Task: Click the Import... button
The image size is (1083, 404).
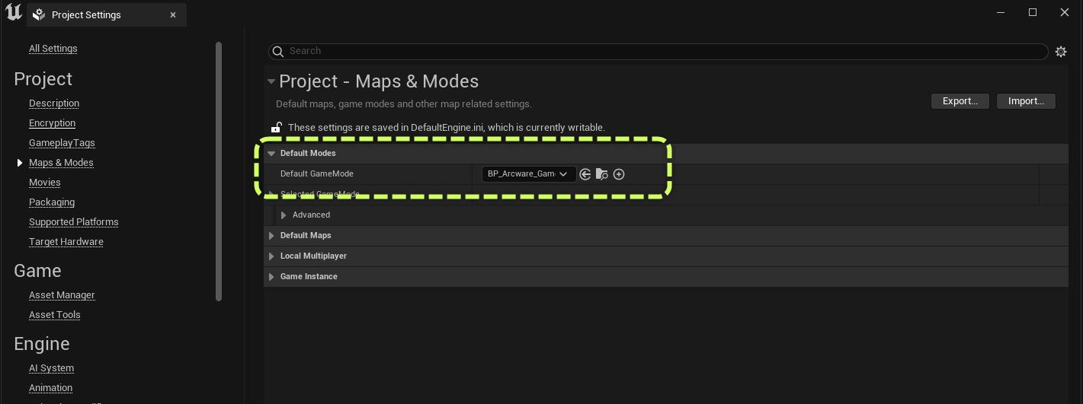Action: pos(1025,101)
